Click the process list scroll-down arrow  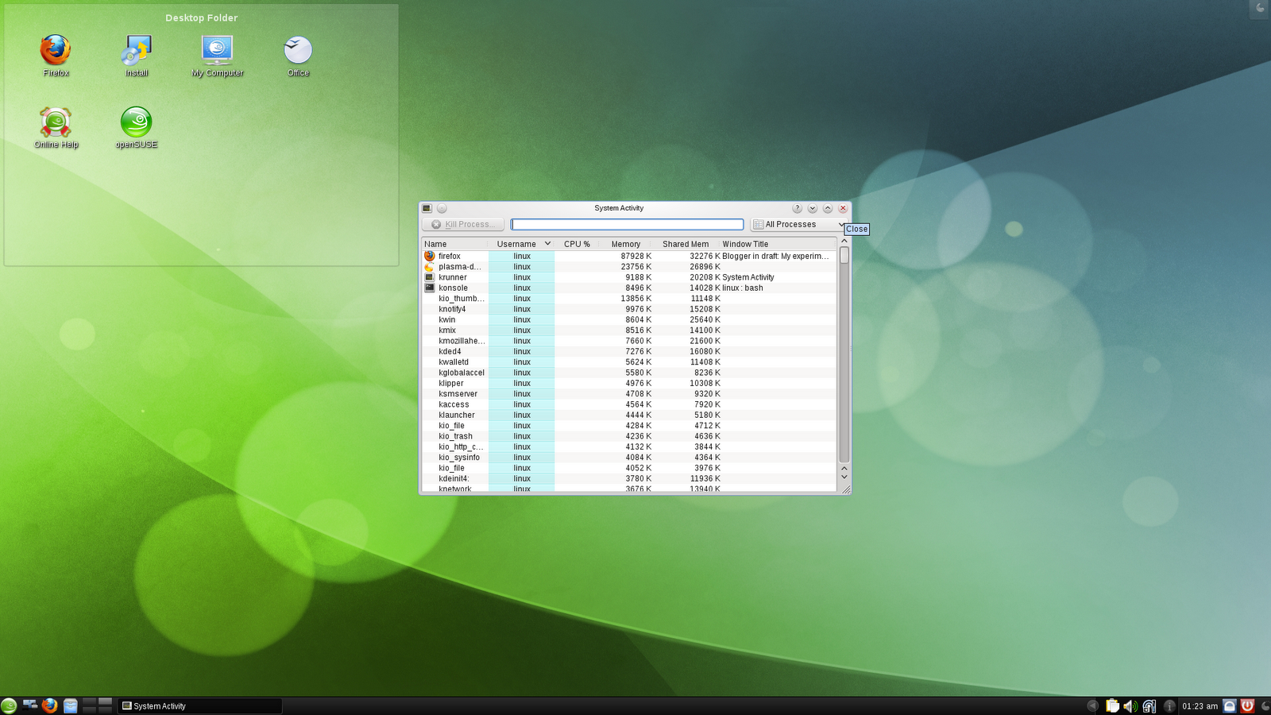click(x=844, y=477)
